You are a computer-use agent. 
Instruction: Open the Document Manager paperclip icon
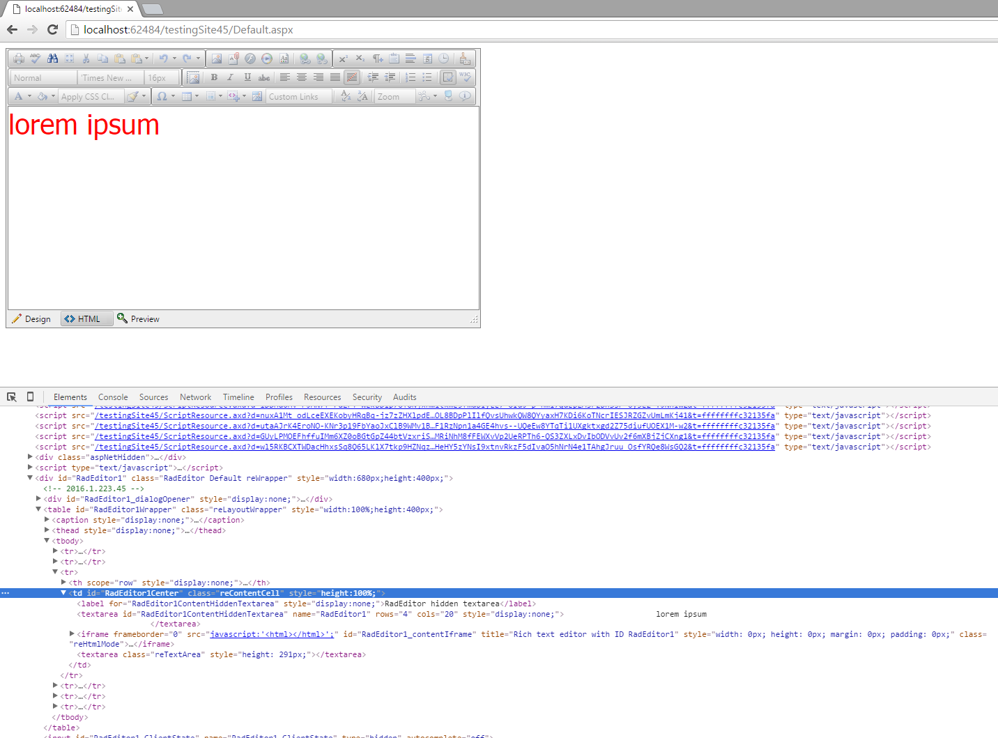[x=233, y=59]
